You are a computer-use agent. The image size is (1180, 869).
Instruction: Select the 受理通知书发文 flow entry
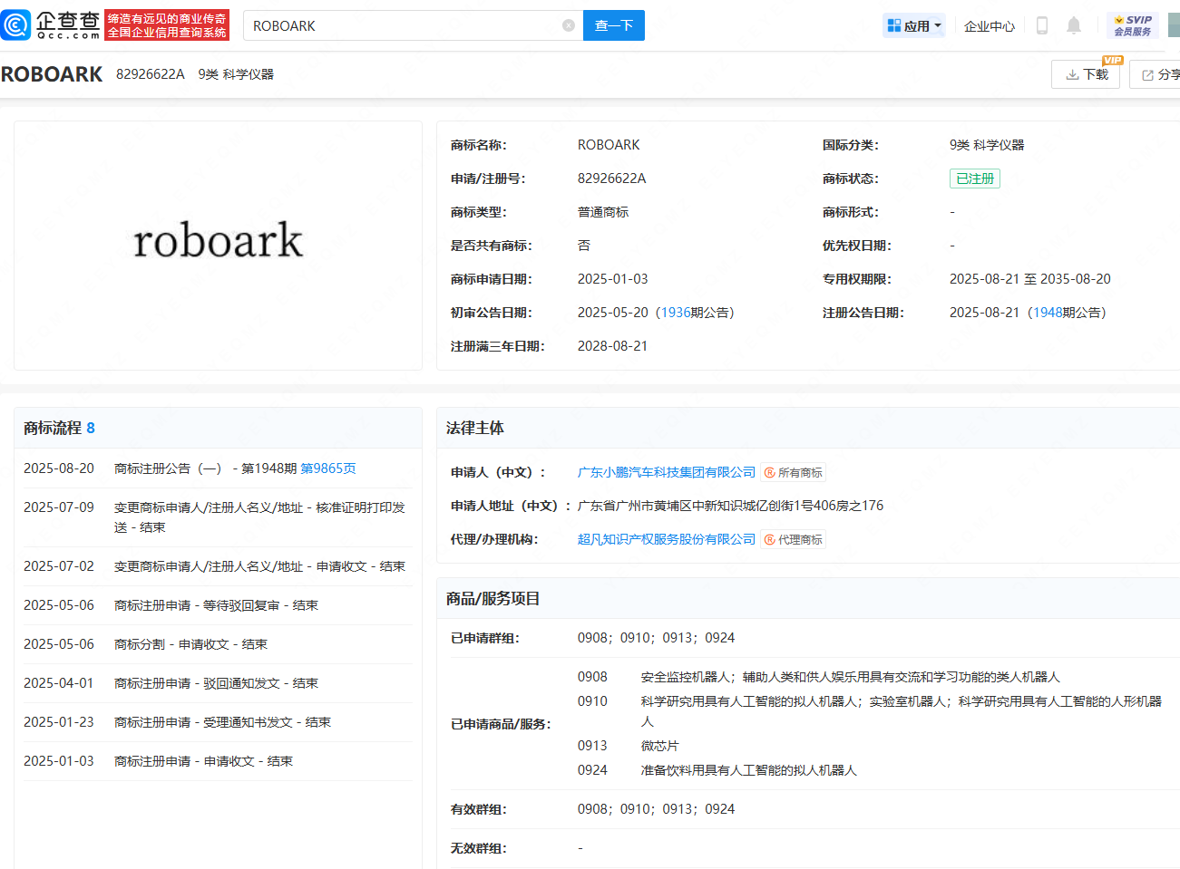click(x=218, y=722)
